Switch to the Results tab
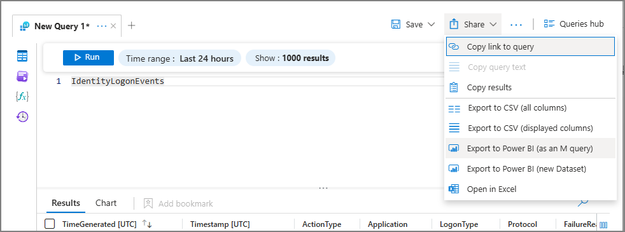Viewport: 625px width, 232px height. coord(66,203)
